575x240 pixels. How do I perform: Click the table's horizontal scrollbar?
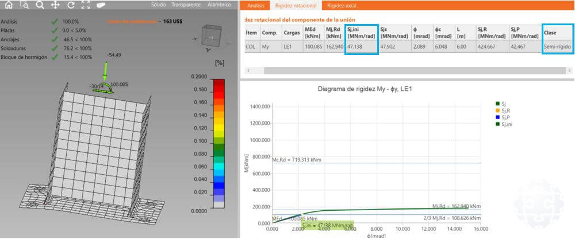tap(402, 70)
